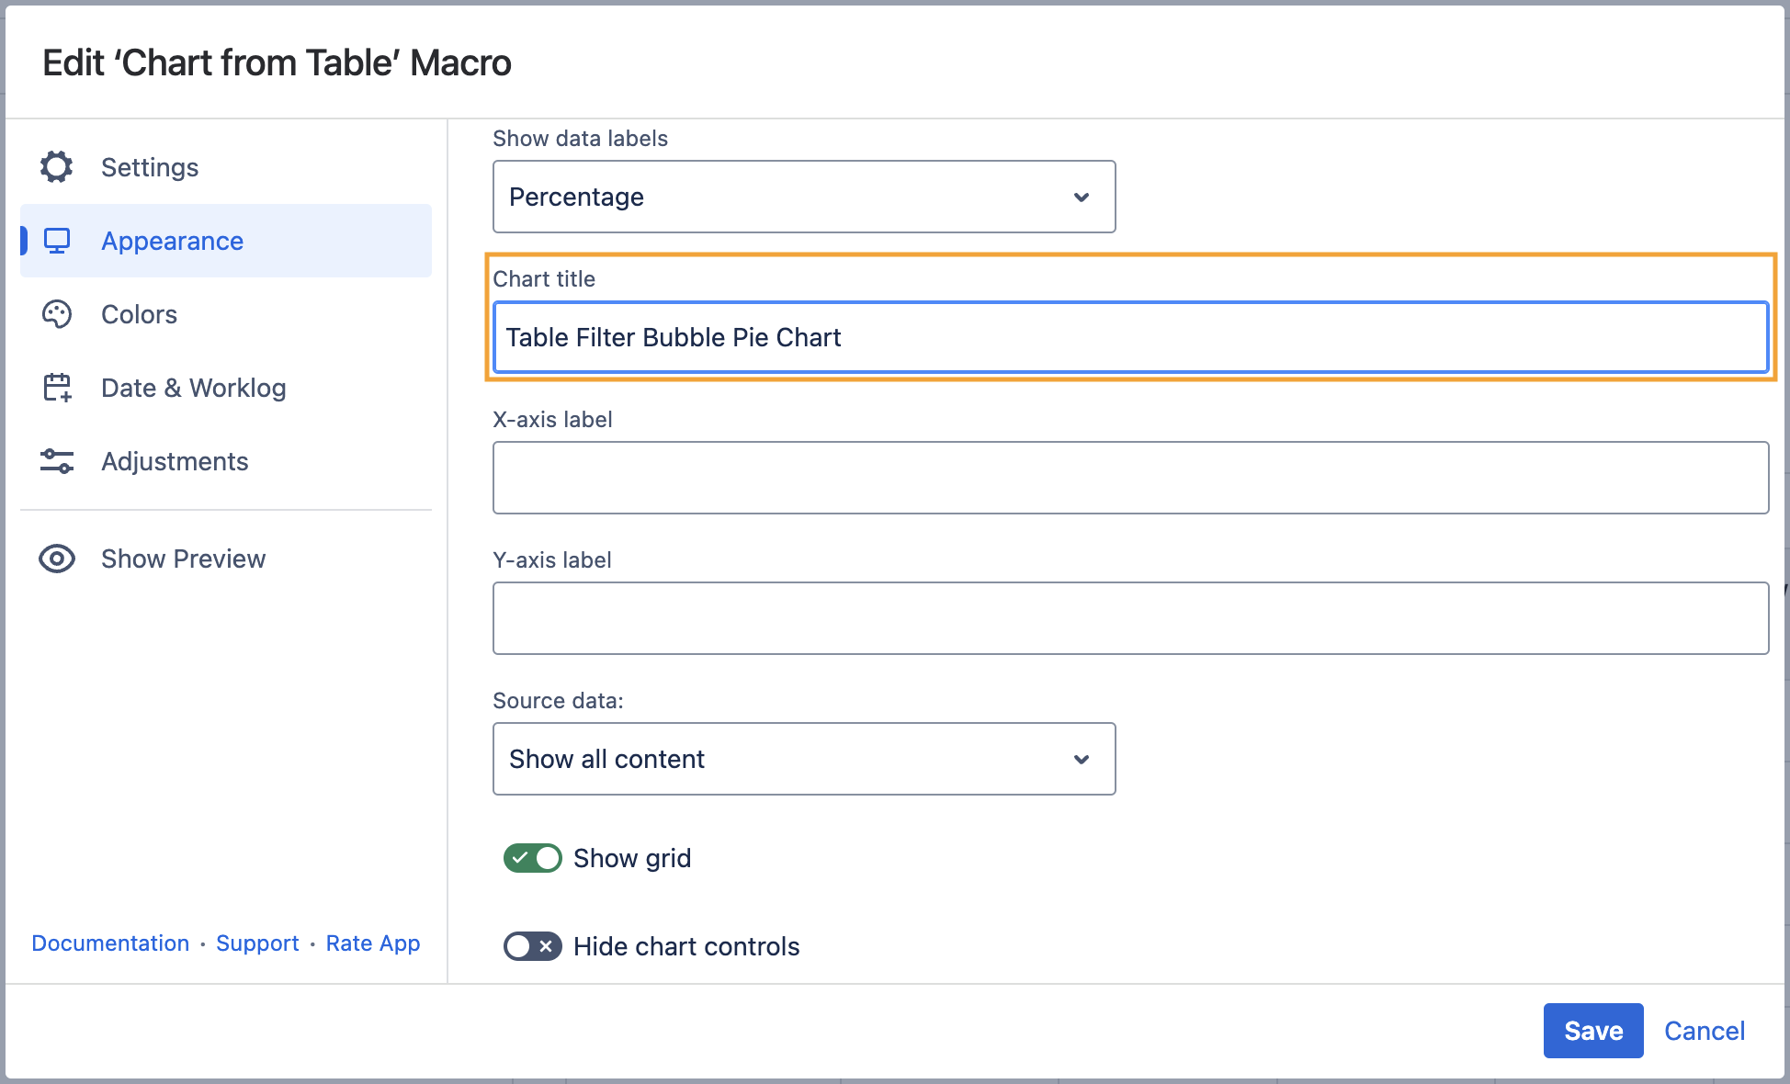Click the Cancel link
1790x1084 pixels.
click(x=1705, y=1031)
